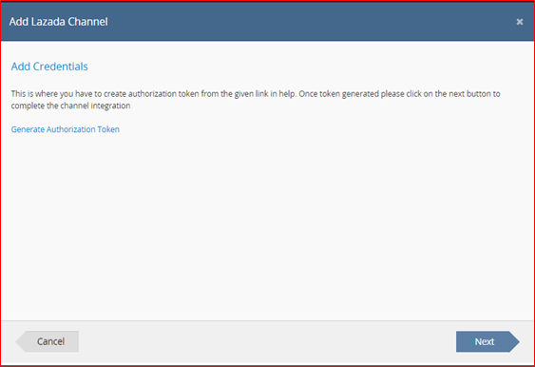This screenshot has width=535, height=367.
Task: Click the Next button
Action: pos(487,341)
